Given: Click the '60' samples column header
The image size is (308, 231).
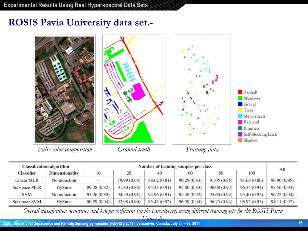Looking at the screenshot, I should point(190,173).
